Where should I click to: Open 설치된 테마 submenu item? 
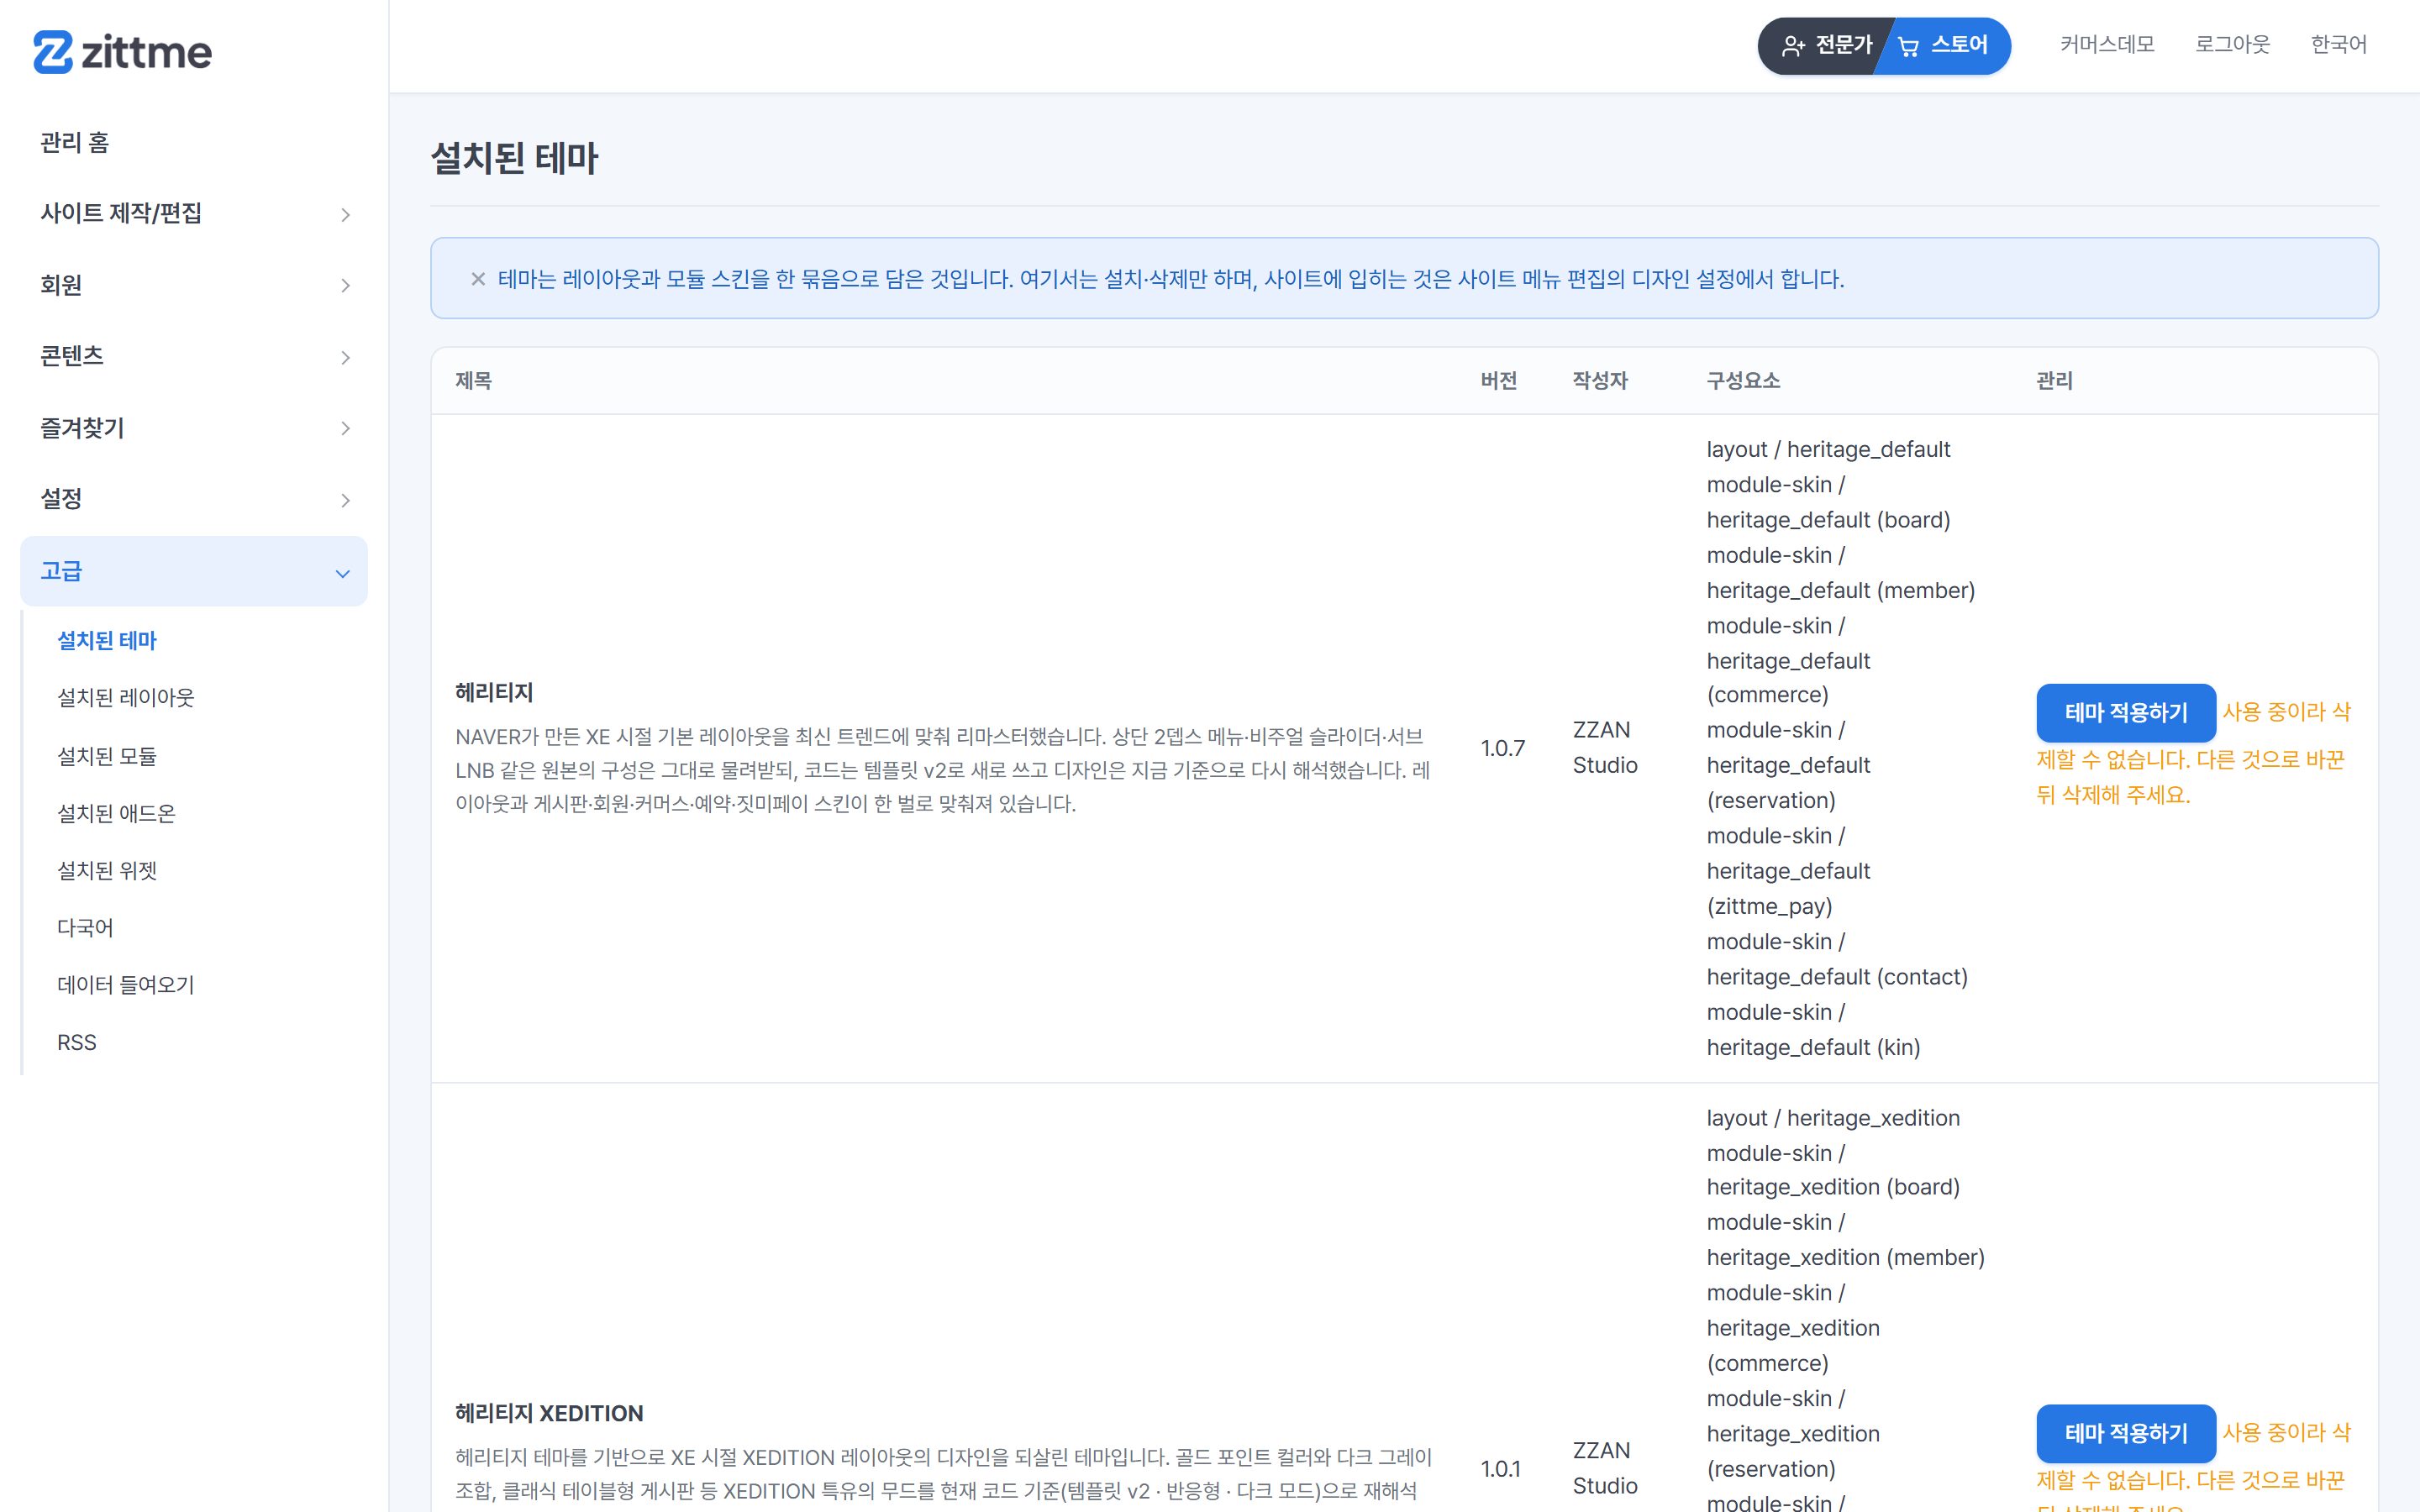[107, 640]
